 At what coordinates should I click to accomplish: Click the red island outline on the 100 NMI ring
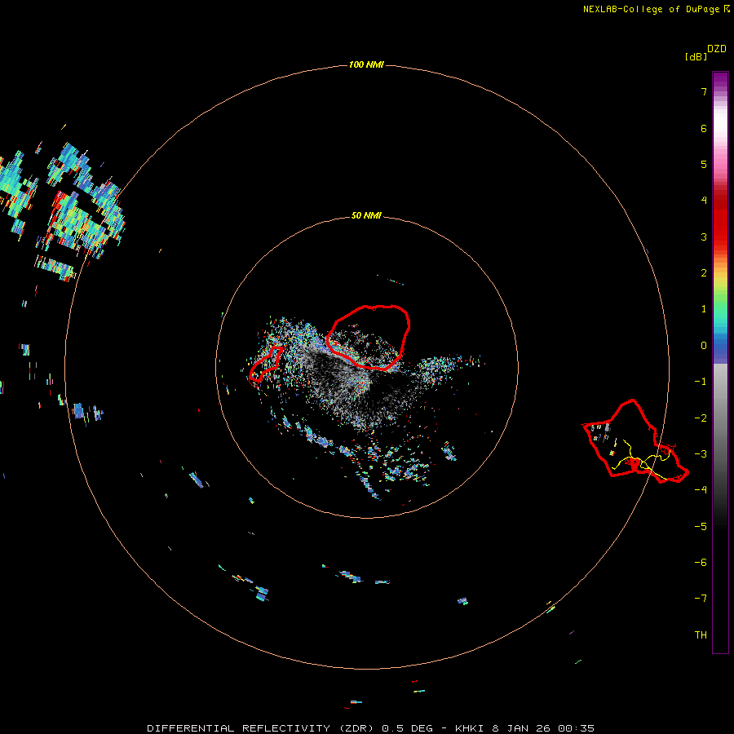(x=635, y=441)
